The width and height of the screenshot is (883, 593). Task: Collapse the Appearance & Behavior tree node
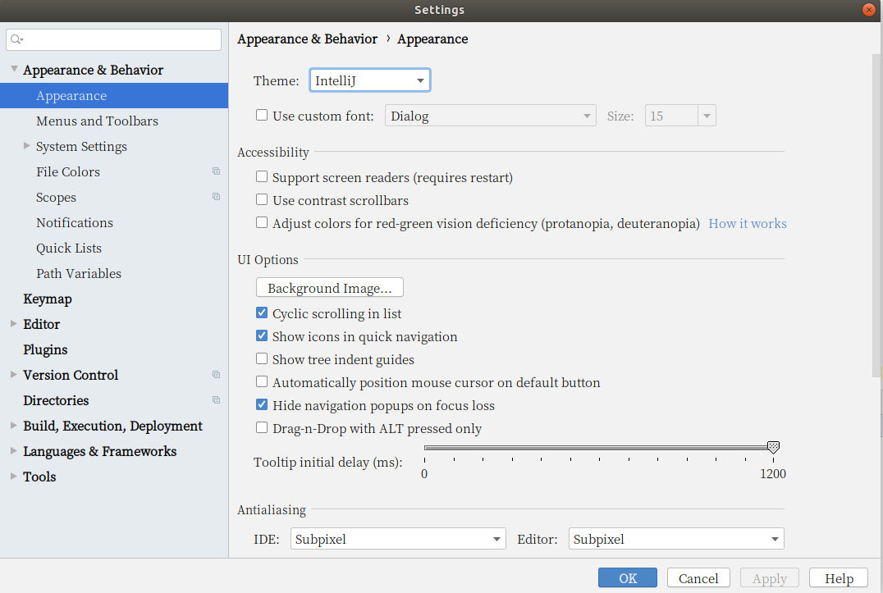[14, 69]
